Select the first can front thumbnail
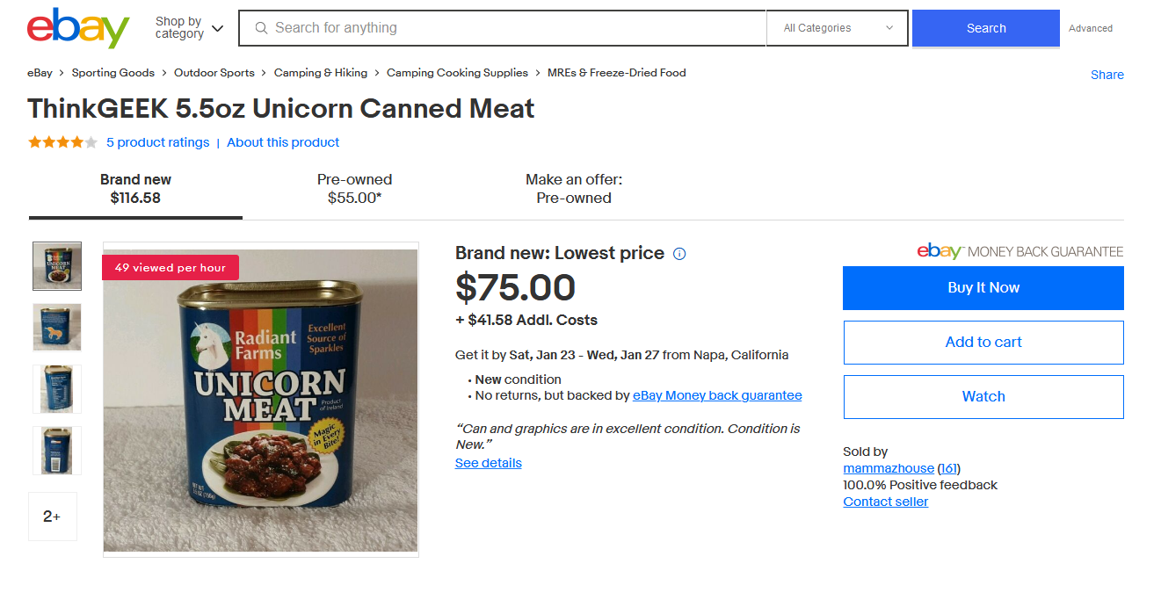The image size is (1161, 607). click(x=57, y=266)
